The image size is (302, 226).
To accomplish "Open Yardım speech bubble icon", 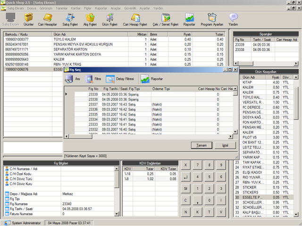I will 233,17.
